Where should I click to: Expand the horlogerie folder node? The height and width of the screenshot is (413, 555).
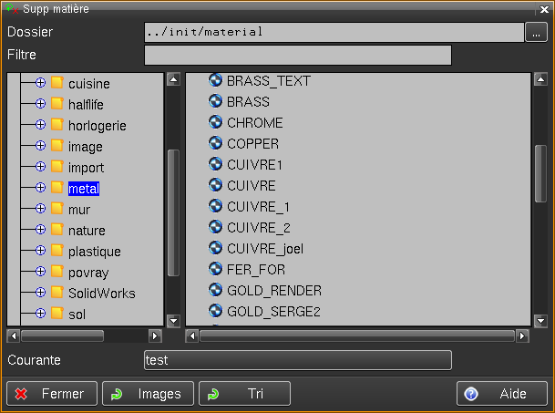40,125
